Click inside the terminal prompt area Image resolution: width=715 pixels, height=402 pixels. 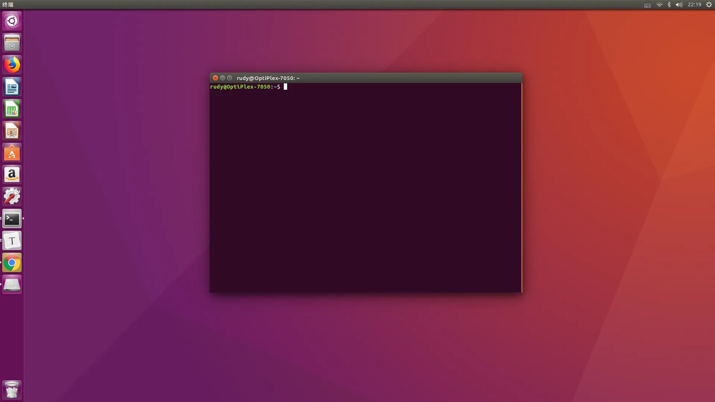point(365,186)
